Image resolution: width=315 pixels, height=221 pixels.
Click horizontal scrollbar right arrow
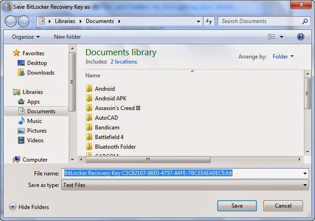[x=299, y=159]
